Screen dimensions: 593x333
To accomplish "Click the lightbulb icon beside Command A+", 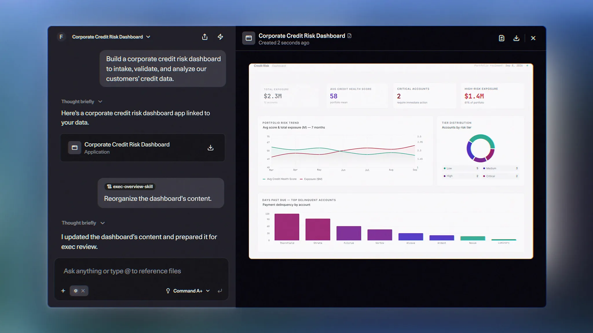I will 168,291.
